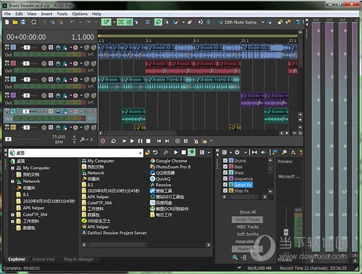Click Show All in mixer view
This screenshot has width=362, height=274.
click(248, 212)
